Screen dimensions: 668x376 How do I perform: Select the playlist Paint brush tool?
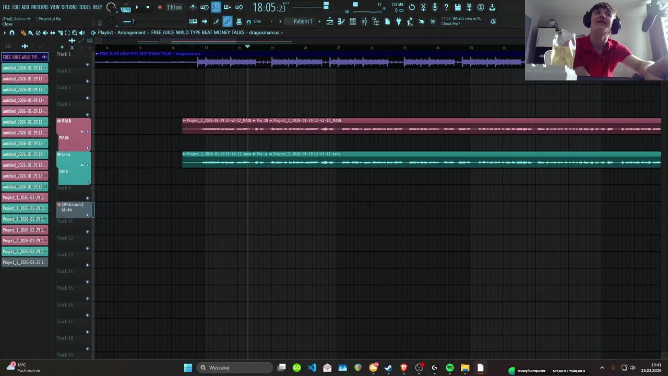pos(30,32)
